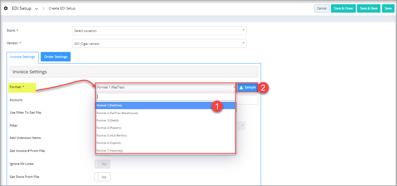Screen dimensions: 397x186
Task: Click the Save & Close button
Action: click(x=343, y=8)
